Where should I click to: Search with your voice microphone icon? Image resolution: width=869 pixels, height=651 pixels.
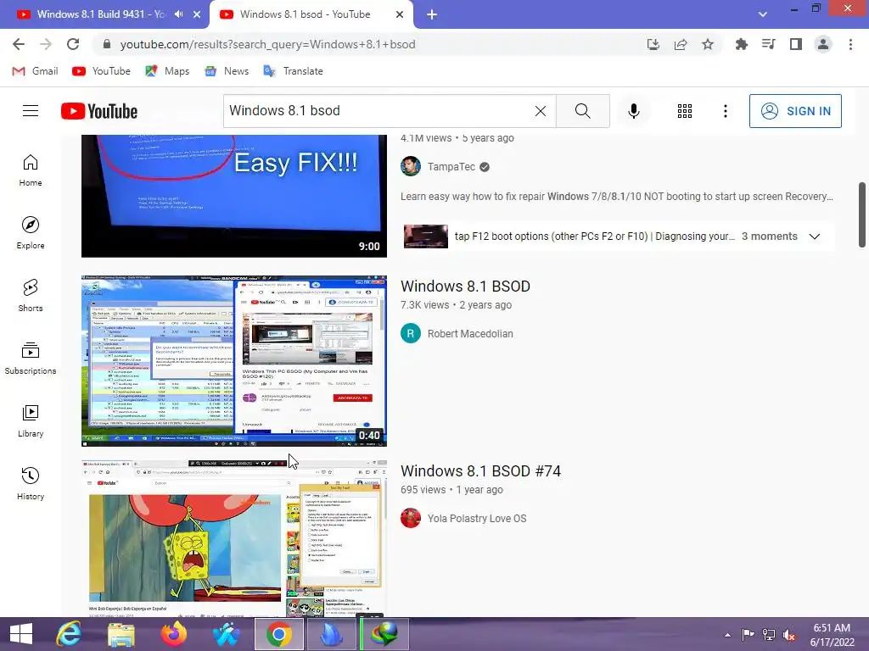click(633, 111)
